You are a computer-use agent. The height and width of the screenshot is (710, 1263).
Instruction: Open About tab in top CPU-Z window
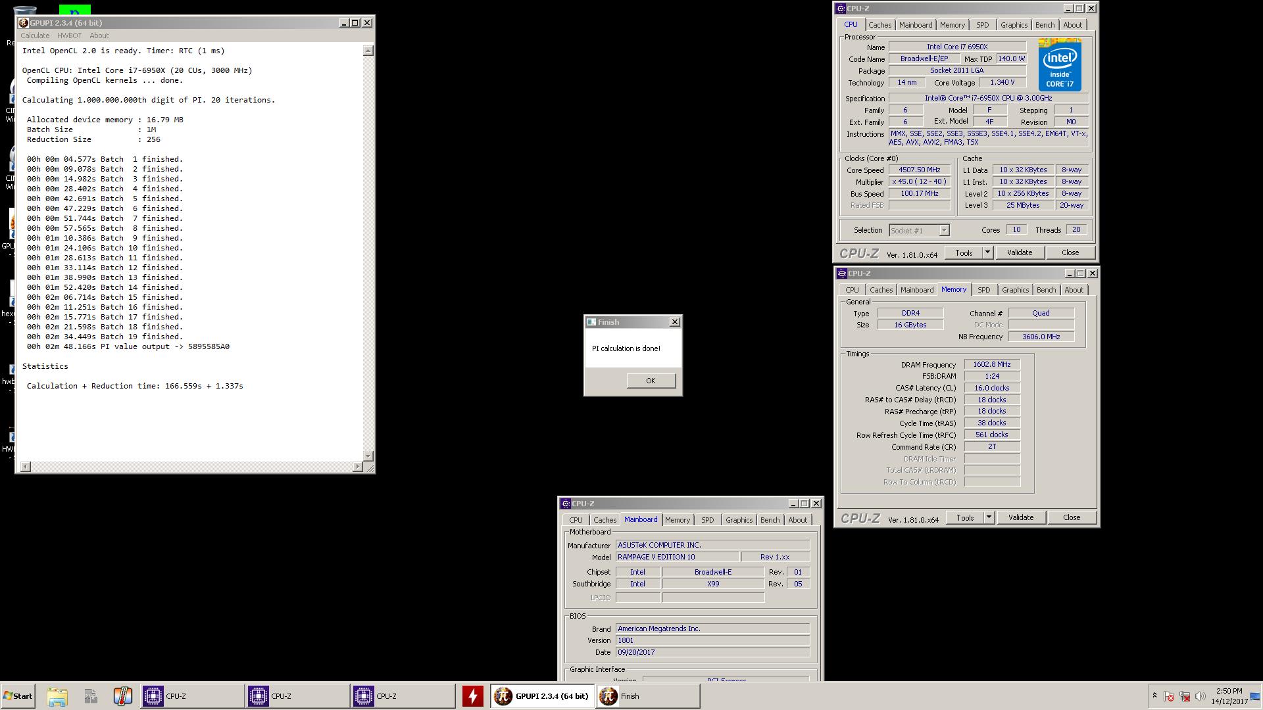[x=1072, y=25]
